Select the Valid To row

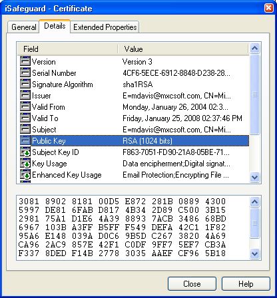pyautogui.click(x=135, y=118)
